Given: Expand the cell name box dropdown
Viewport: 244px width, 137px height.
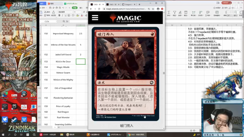Looking at the screenshot, I should (56, 21).
